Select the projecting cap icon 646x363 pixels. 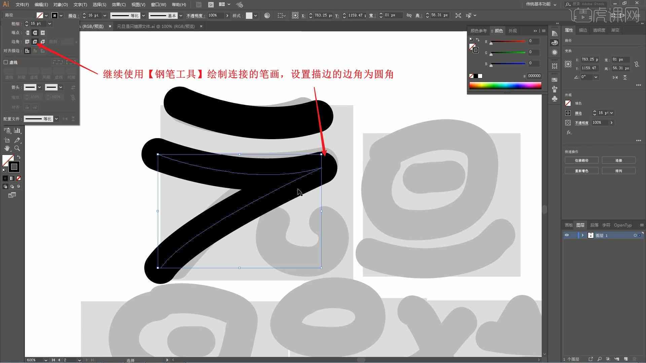[43, 33]
